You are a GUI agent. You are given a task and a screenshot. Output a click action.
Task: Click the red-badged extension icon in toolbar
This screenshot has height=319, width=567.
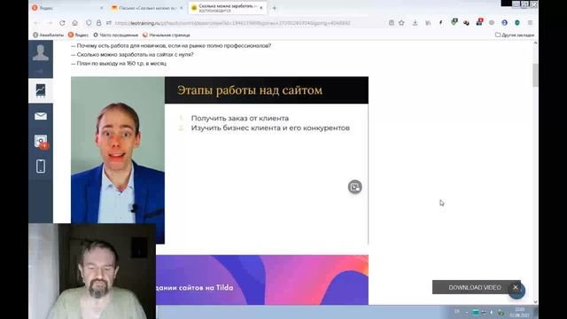point(479,22)
